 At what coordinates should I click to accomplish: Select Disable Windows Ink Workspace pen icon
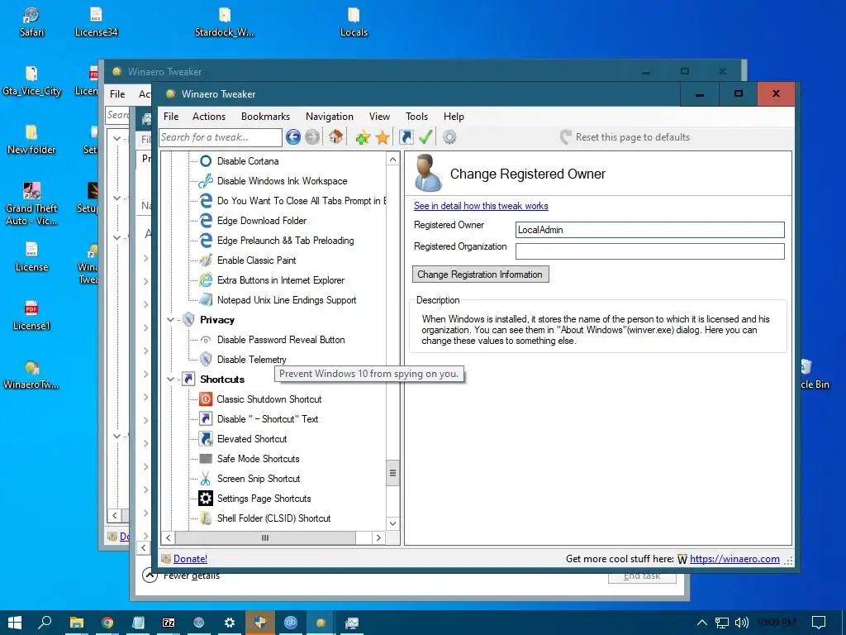click(206, 181)
